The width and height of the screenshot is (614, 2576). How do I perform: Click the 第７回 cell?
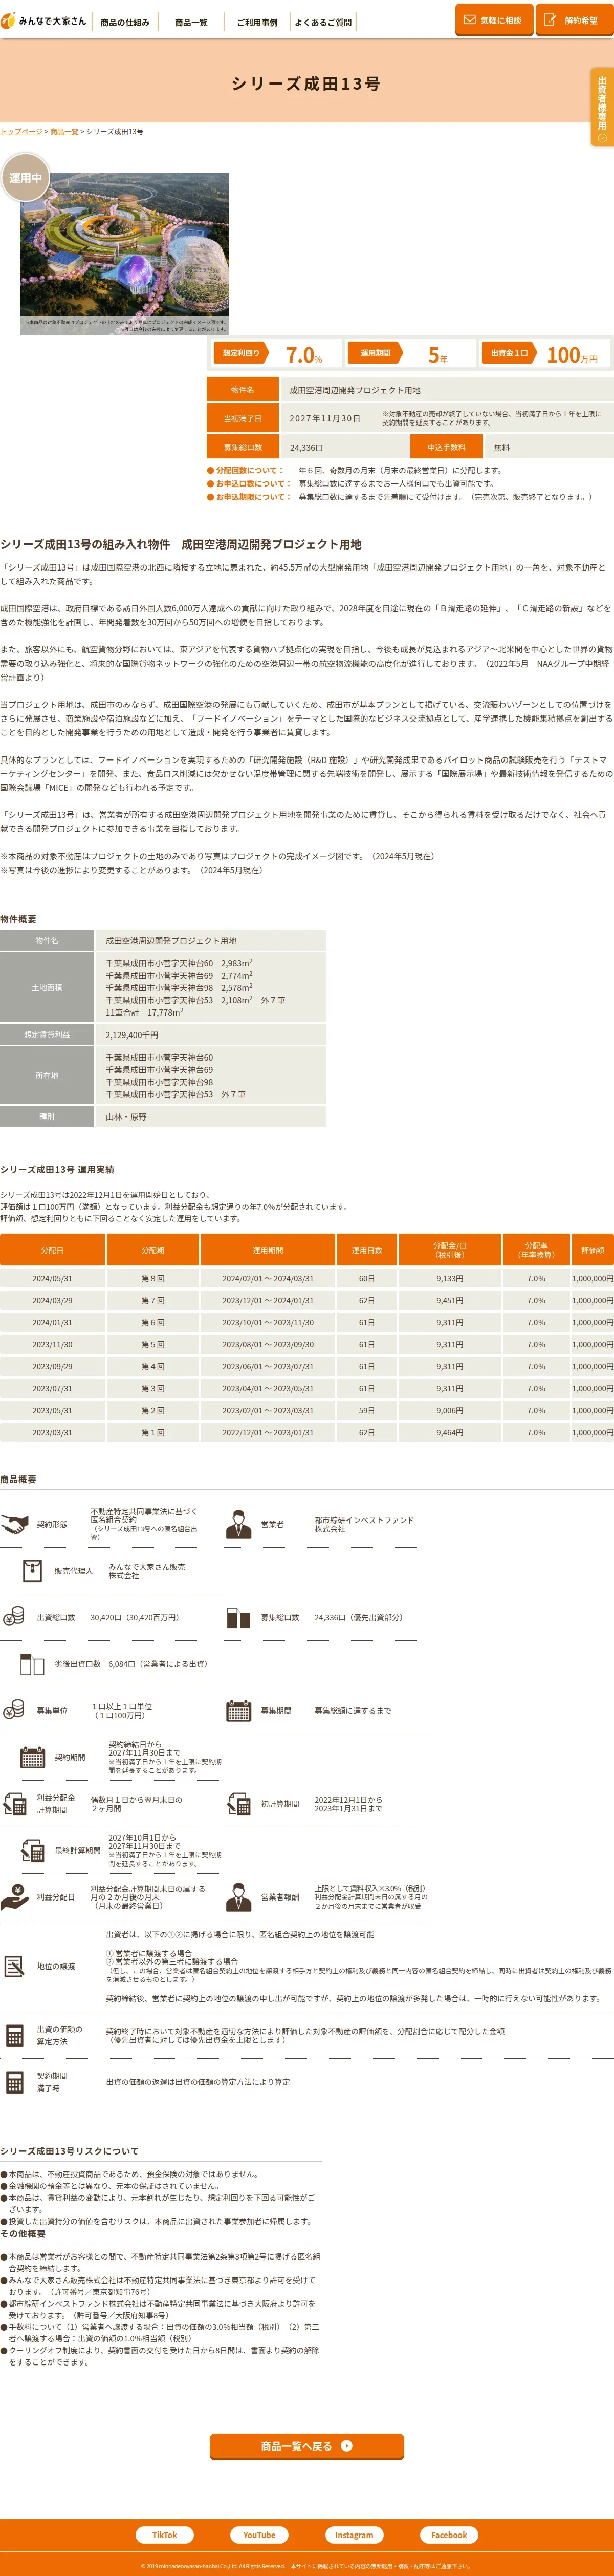pos(153,1301)
